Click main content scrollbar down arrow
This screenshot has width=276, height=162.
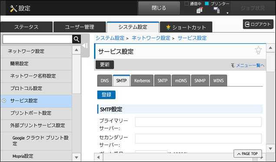[x=270, y=149]
